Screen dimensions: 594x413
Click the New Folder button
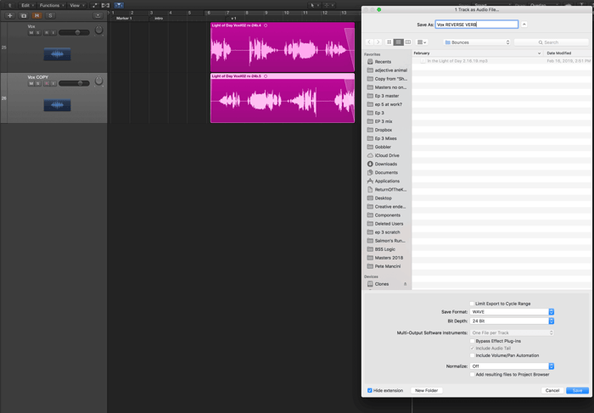pos(426,390)
